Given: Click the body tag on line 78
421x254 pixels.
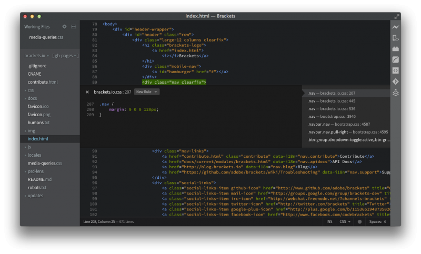Looking at the screenshot, I should point(110,24).
